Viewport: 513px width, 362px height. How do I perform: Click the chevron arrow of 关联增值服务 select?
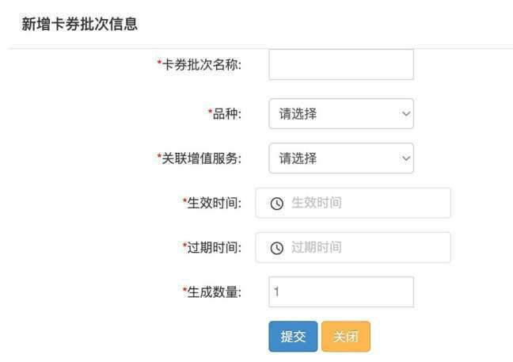406,158
